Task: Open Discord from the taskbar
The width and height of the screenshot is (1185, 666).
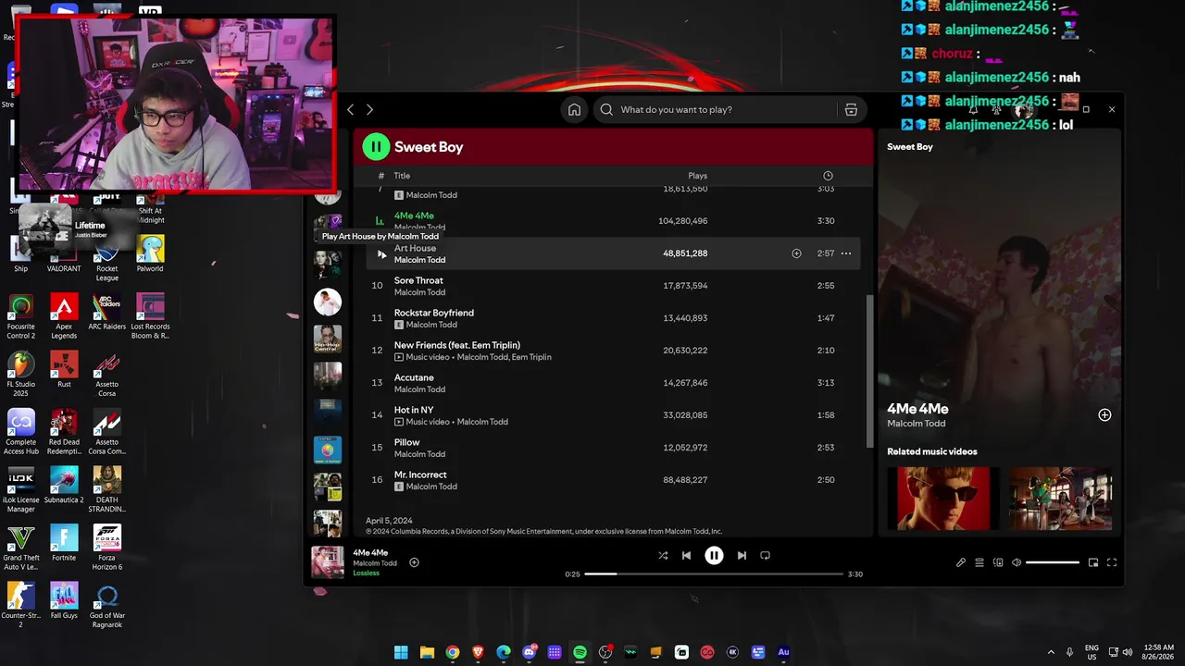Action: 529,652
